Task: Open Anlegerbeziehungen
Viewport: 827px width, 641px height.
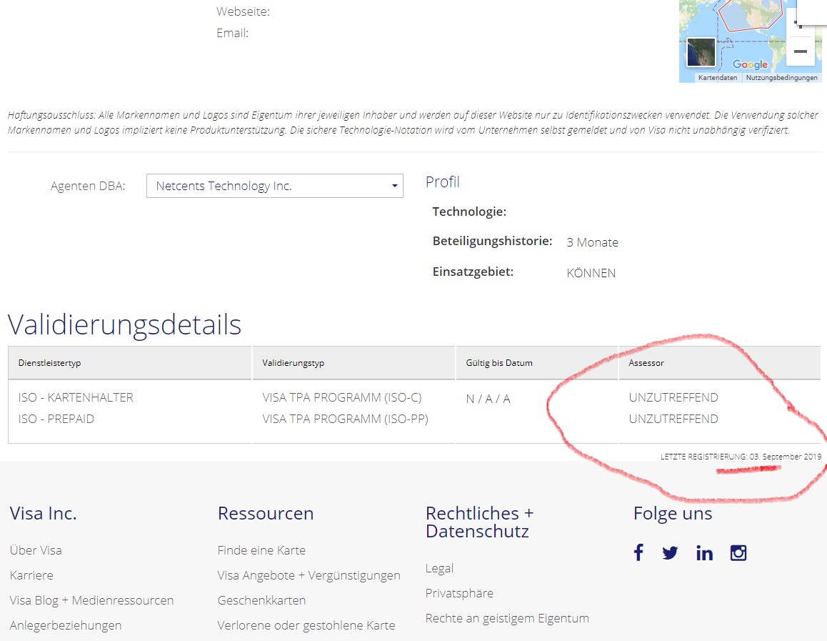Action: click(x=65, y=625)
